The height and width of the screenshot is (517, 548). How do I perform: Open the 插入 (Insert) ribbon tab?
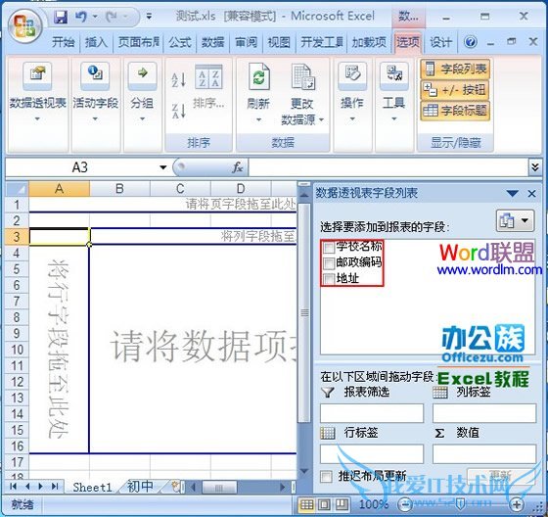[96, 42]
